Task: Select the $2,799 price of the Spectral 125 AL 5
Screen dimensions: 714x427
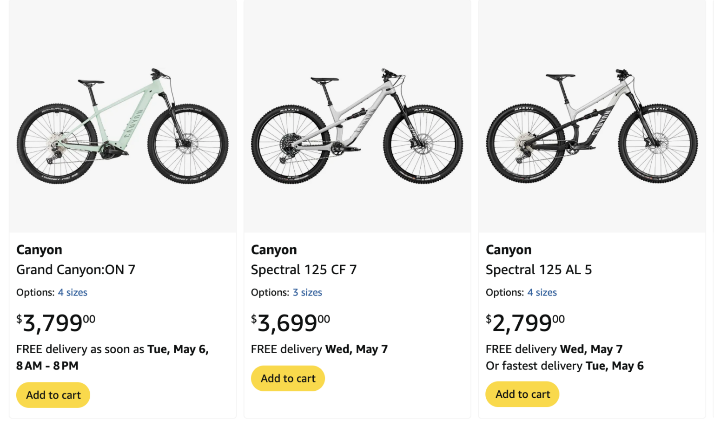Action: point(525,322)
